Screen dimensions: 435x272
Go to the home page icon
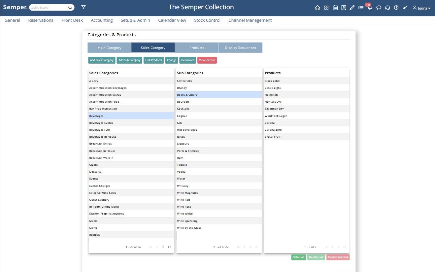tap(318, 8)
